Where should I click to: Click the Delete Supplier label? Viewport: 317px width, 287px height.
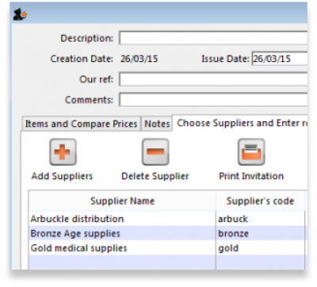(x=155, y=176)
